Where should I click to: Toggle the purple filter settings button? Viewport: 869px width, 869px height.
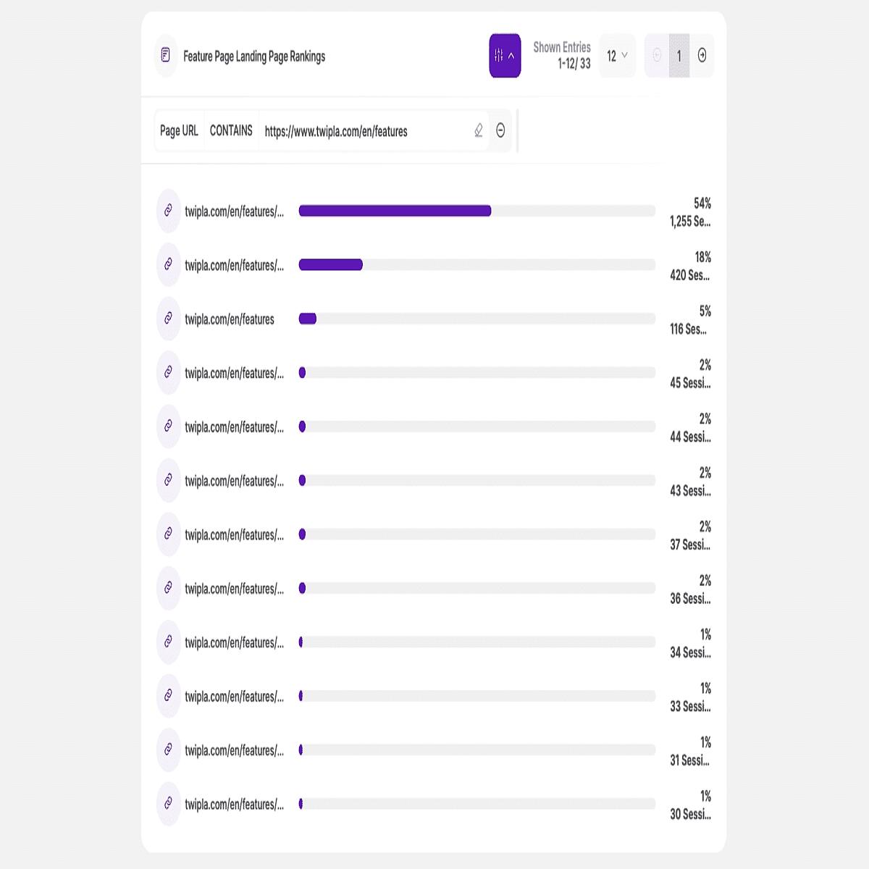coord(505,56)
